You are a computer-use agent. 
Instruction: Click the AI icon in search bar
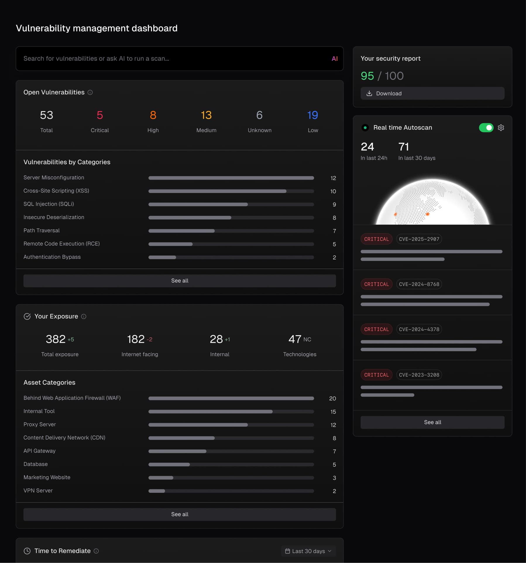(334, 59)
